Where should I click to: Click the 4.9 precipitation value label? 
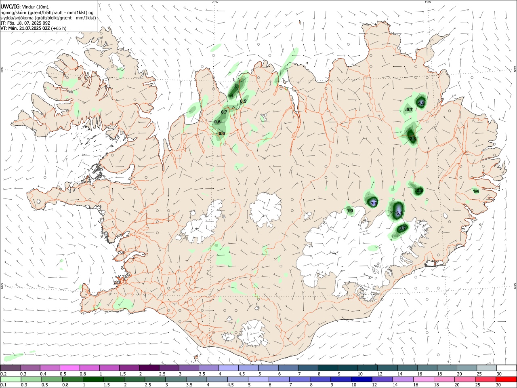pyautogui.click(x=421, y=103)
